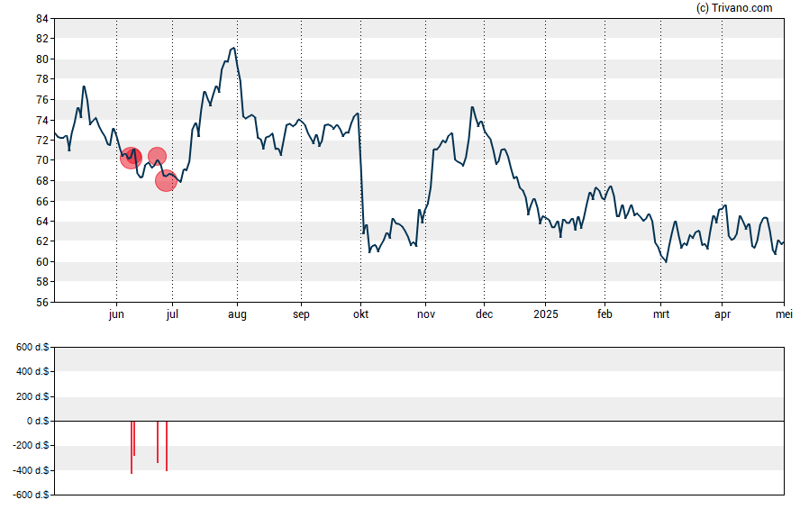Select the 'okt' month label
800x509 pixels.
(360, 314)
